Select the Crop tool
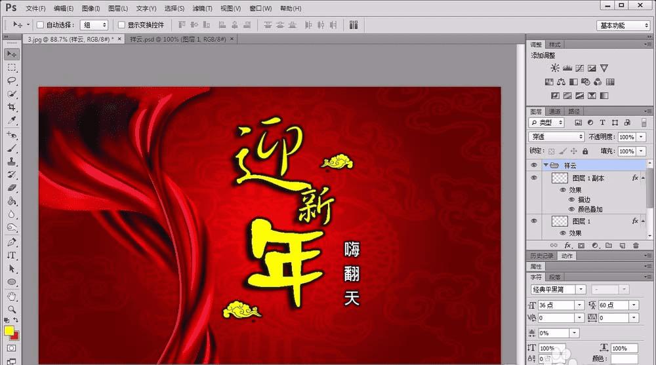The width and height of the screenshot is (656, 365). click(12, 107)
